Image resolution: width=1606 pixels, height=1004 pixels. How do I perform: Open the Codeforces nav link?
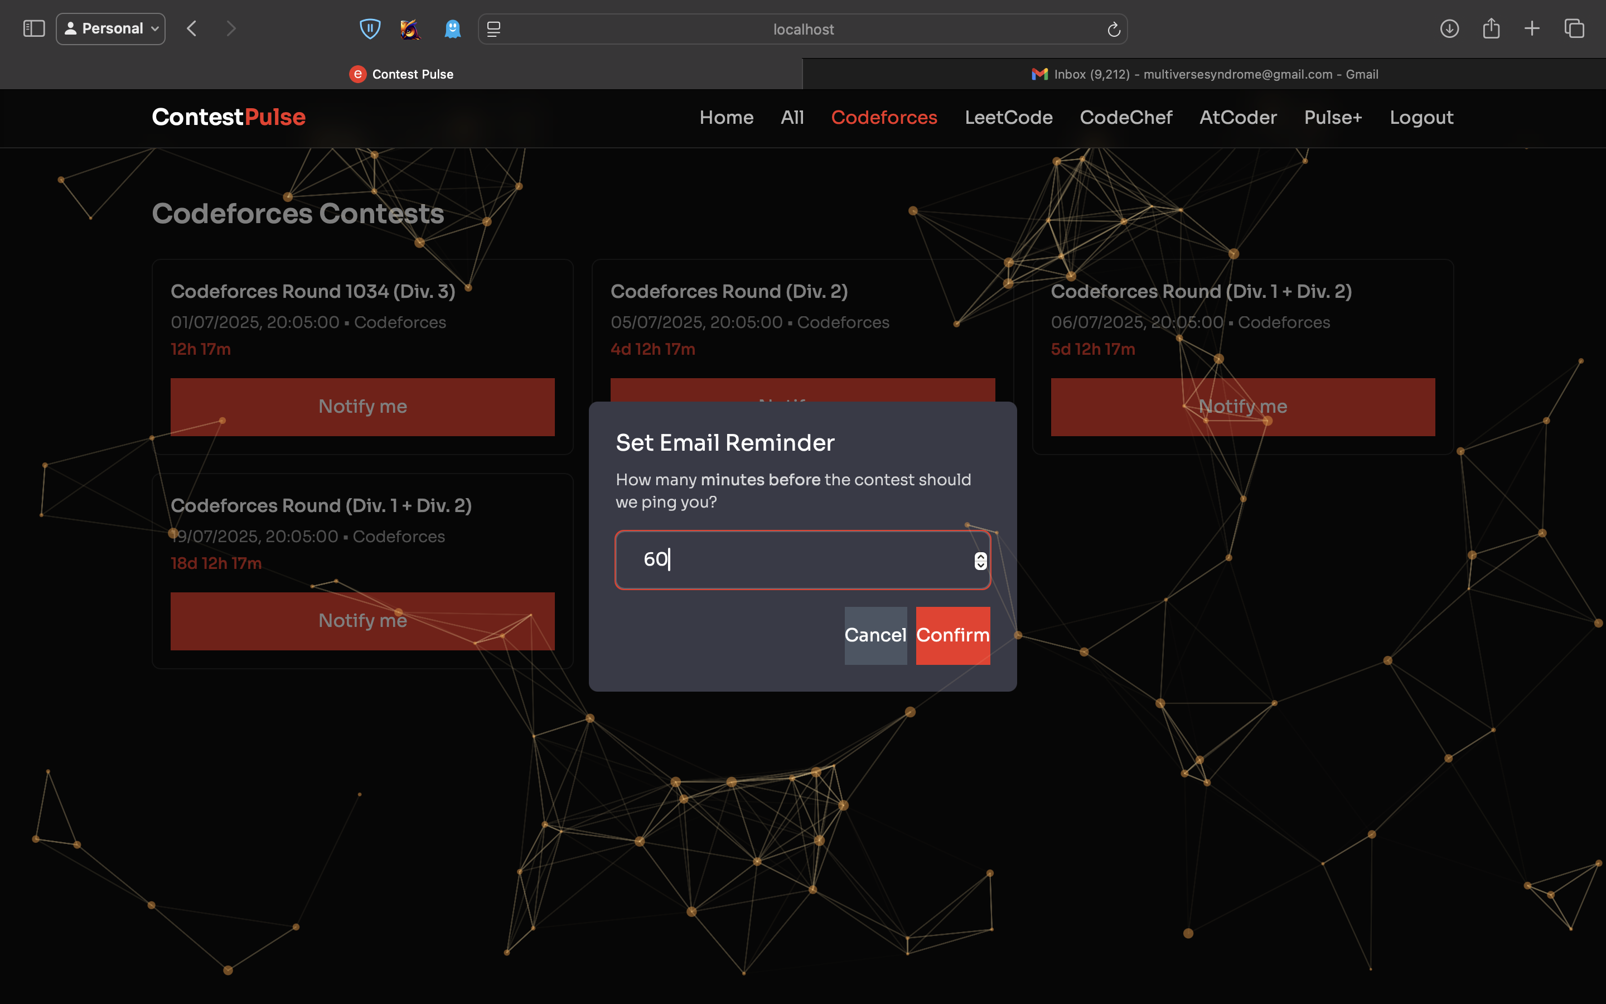point(884,118)
